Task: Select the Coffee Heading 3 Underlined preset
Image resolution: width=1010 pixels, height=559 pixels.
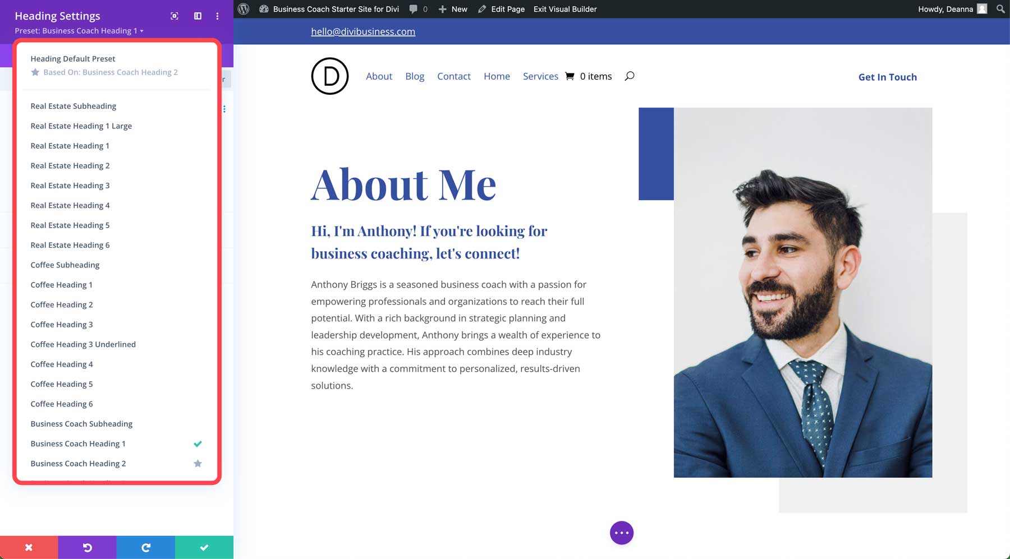Action: pos(83,344)
